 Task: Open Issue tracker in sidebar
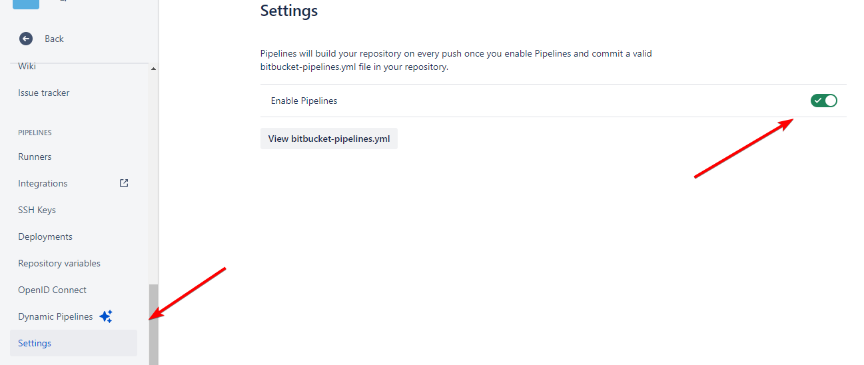click(44, 93)
